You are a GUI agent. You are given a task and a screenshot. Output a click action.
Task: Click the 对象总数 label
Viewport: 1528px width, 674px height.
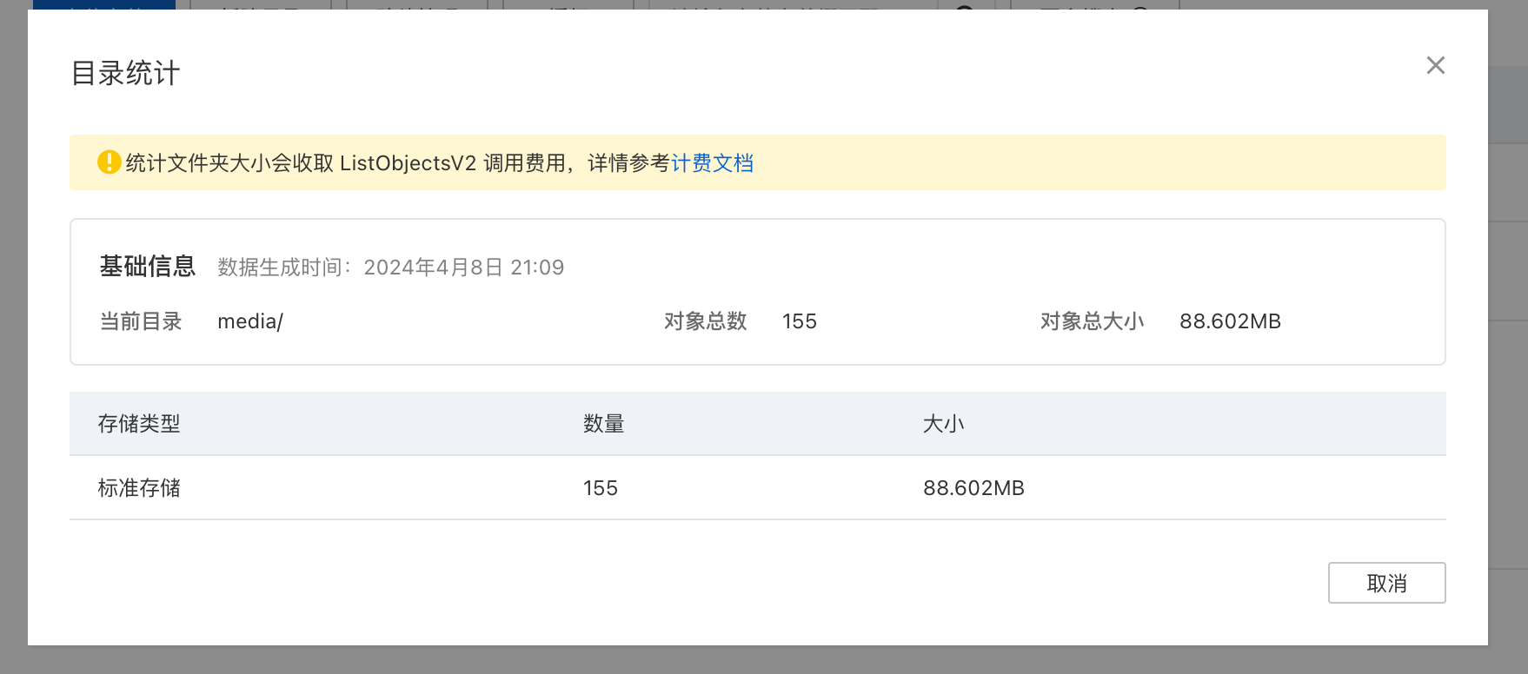click(706, 321)
